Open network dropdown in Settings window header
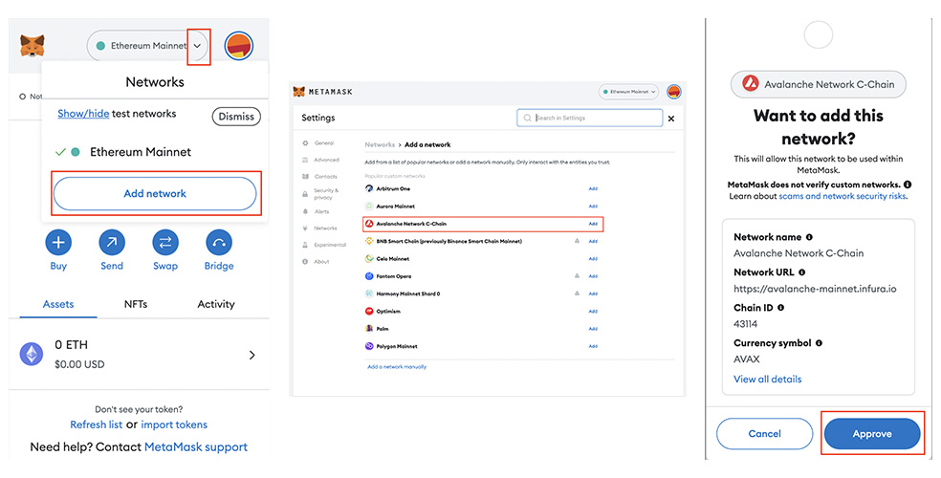Screen dimensions: 941x478 pos(628,92)
